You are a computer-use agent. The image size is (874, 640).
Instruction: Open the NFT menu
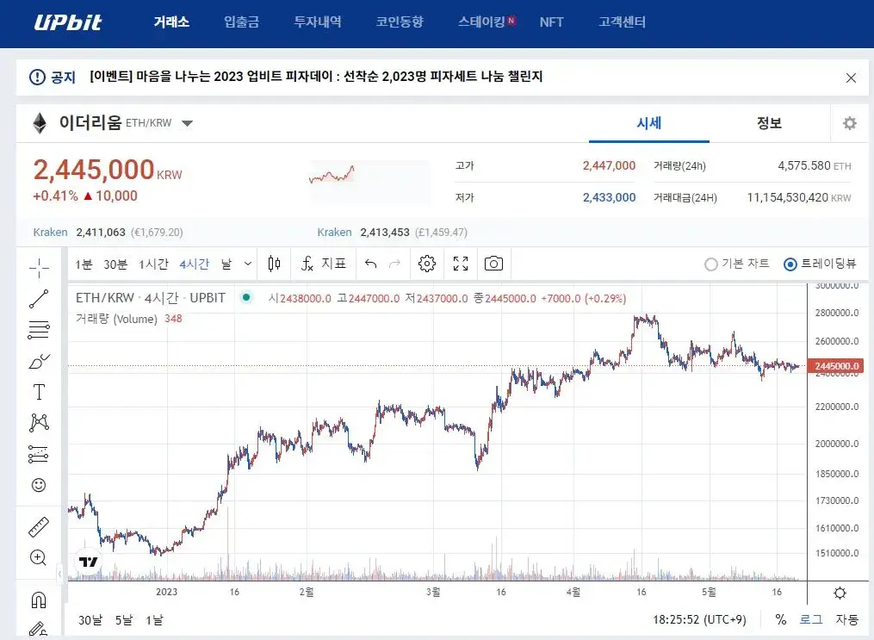coord(551,22)
